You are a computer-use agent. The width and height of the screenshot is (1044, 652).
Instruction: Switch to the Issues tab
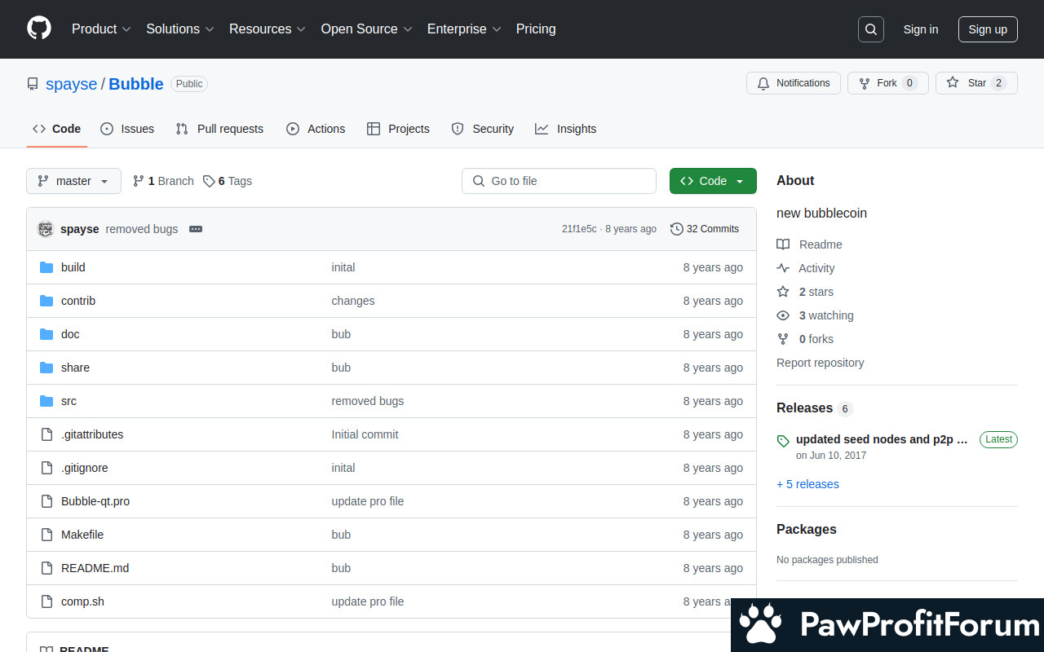point(127,129)
